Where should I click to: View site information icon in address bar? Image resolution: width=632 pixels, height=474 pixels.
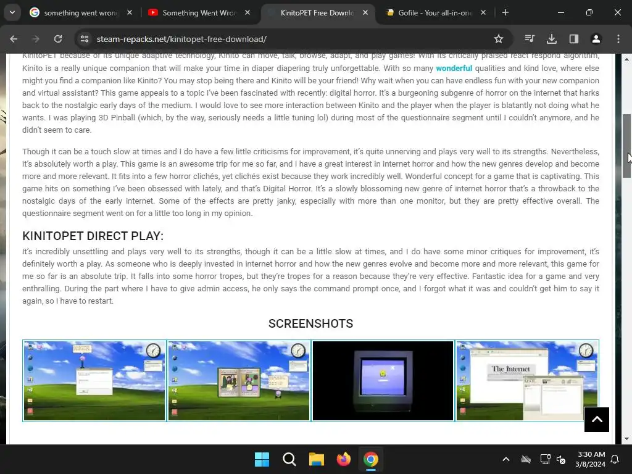tap(85, 39)
